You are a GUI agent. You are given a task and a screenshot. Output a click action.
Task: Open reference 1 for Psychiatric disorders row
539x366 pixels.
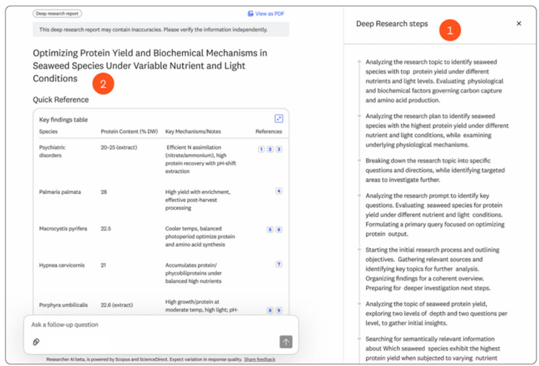pyautogui.click(x=261, y=149)
